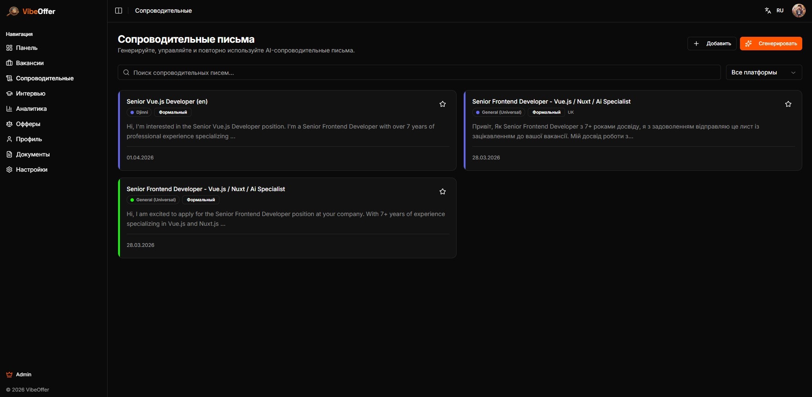Click the General (Universal) badge beside UK

(499, 112)
